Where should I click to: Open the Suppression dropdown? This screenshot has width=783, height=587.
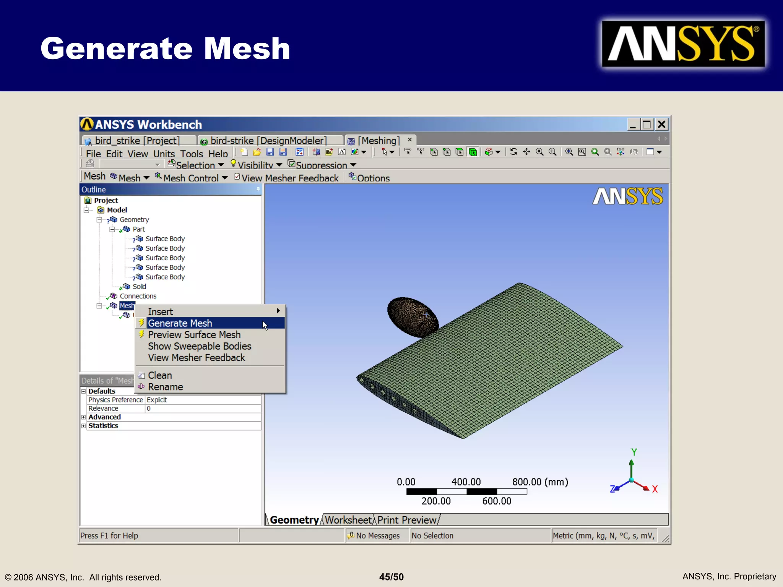point(322,165)
